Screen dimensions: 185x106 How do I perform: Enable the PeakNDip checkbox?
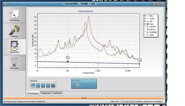click(145, 32)
